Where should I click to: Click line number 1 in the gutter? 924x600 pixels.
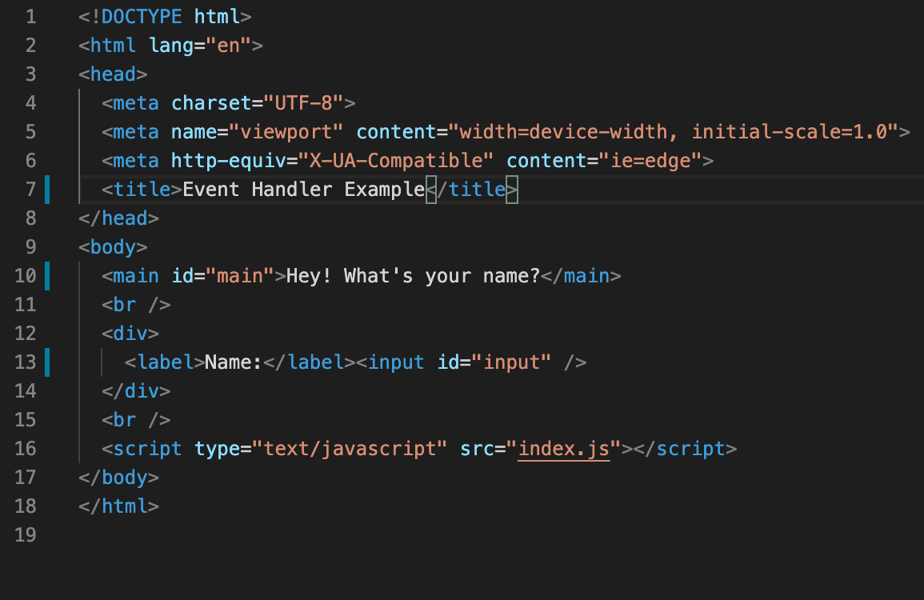coord(30,16)
